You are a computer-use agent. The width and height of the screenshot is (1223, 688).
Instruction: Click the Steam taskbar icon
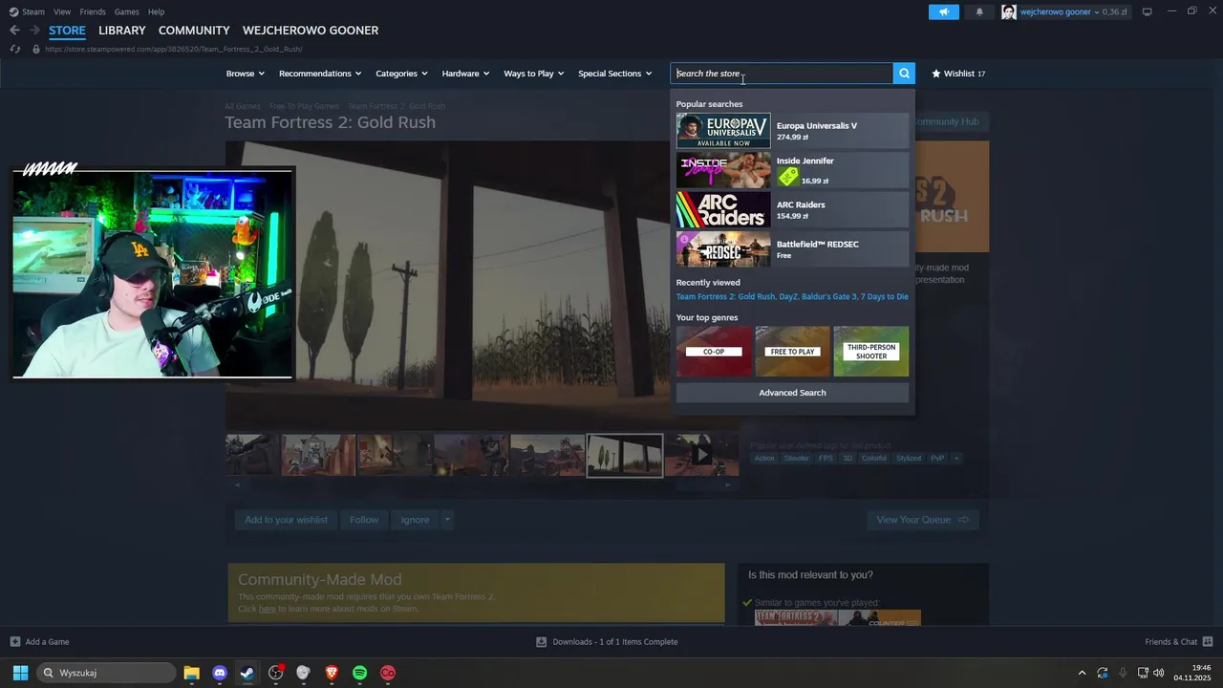click(247, 673)
